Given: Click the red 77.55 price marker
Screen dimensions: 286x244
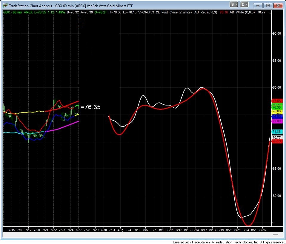Looking at the screenshot, I should tap(277, 101).
